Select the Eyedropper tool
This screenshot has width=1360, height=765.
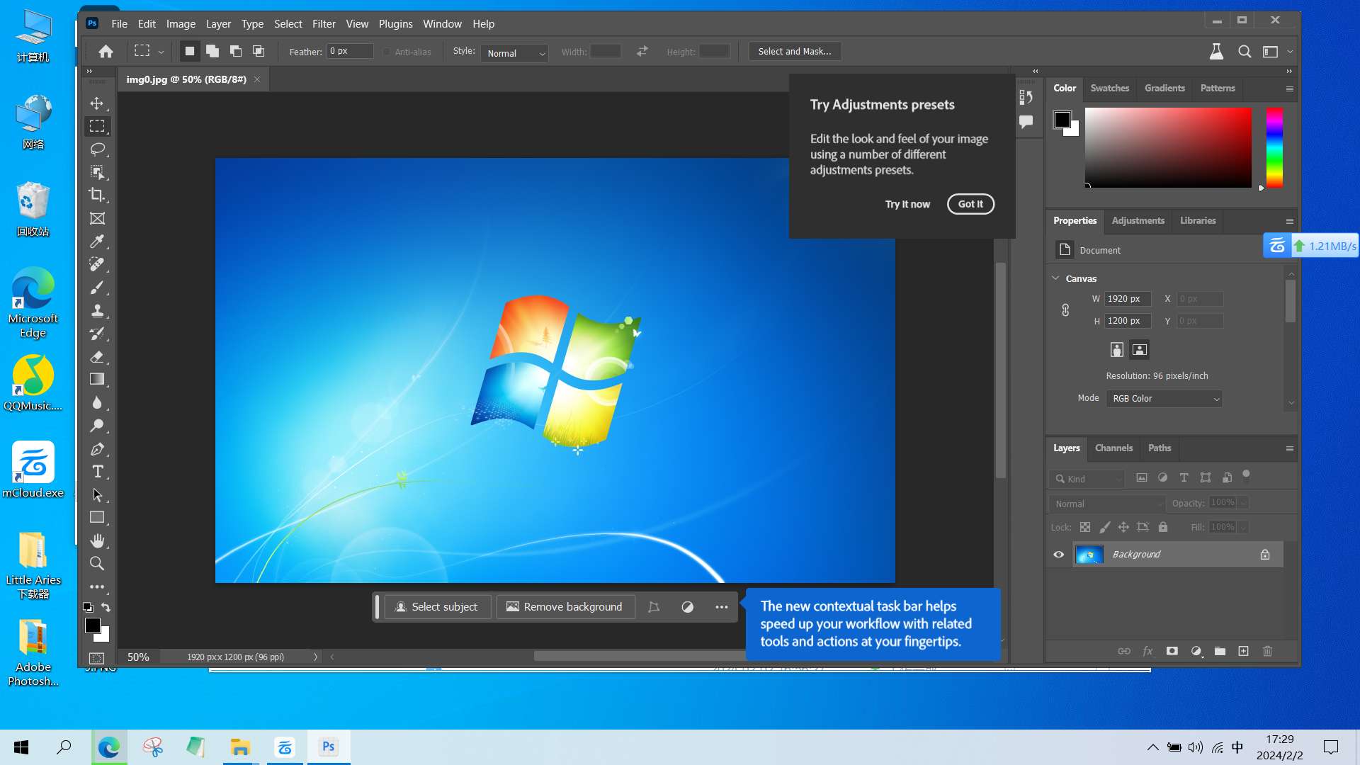(97, 242)
